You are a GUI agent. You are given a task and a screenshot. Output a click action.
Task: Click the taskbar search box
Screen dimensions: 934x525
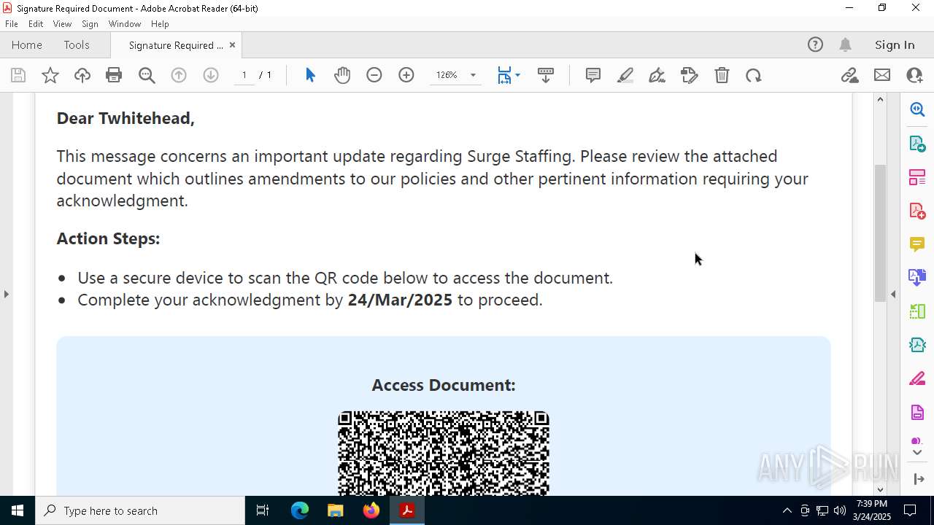click(140, 510)
